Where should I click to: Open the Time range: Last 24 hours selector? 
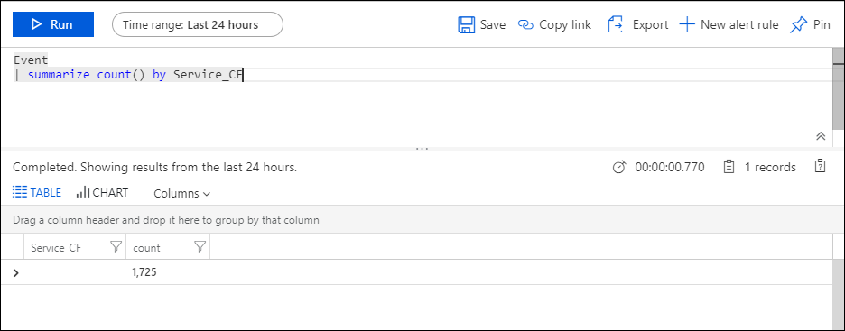(x=197, y=24)
